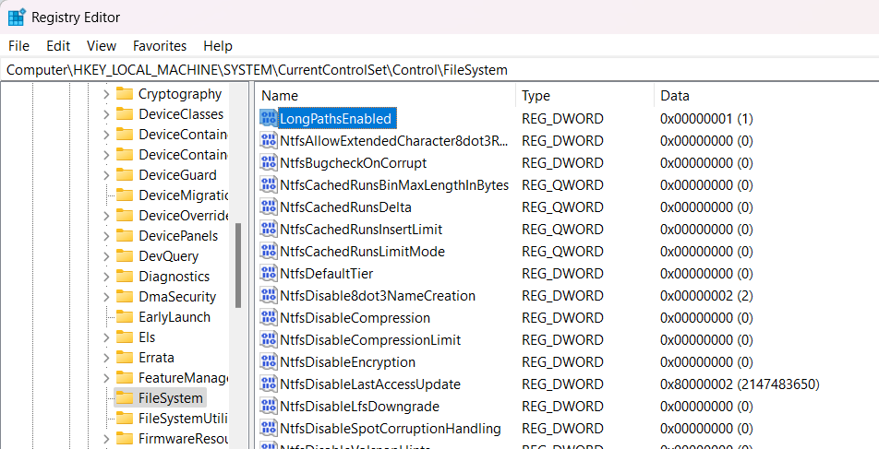Viewport: 879px width, 449px height.
Task: Expand the DmaSecurity key
Action: pos(106,297)
